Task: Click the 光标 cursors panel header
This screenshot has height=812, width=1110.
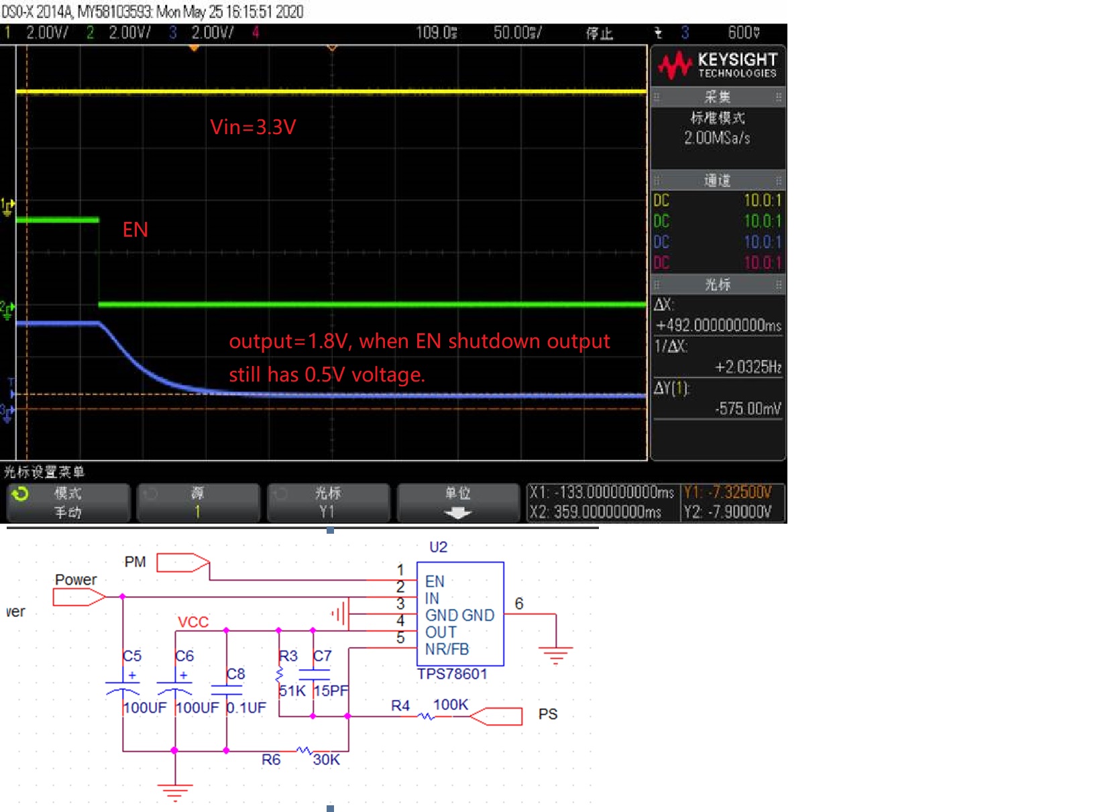Action: (718, 284)
